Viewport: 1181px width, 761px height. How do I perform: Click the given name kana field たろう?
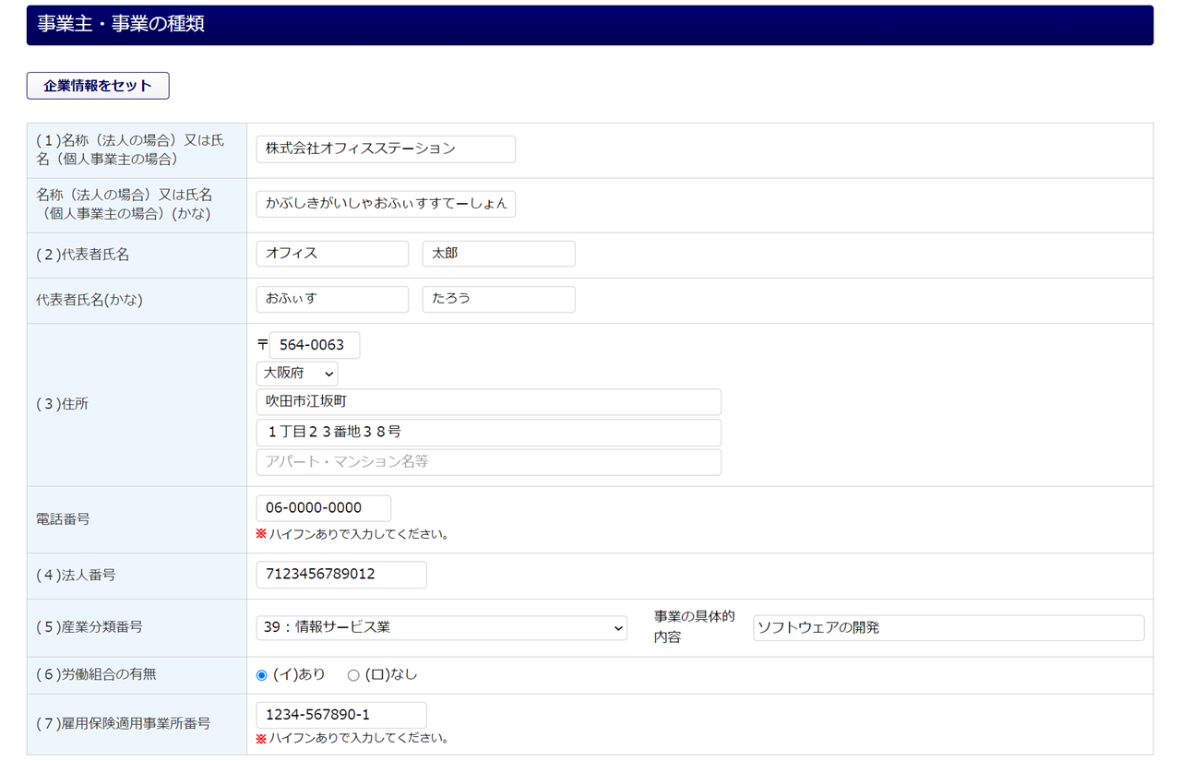point(499,300)
